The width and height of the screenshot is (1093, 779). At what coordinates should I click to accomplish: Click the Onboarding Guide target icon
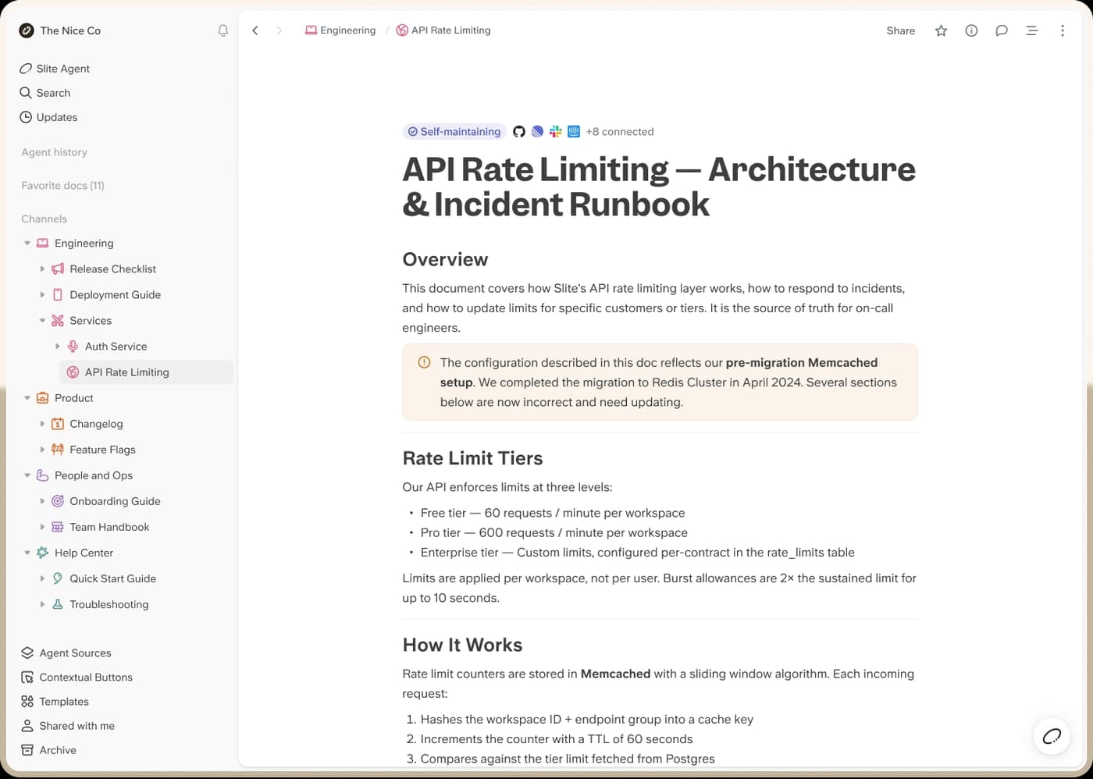[58, 500]
